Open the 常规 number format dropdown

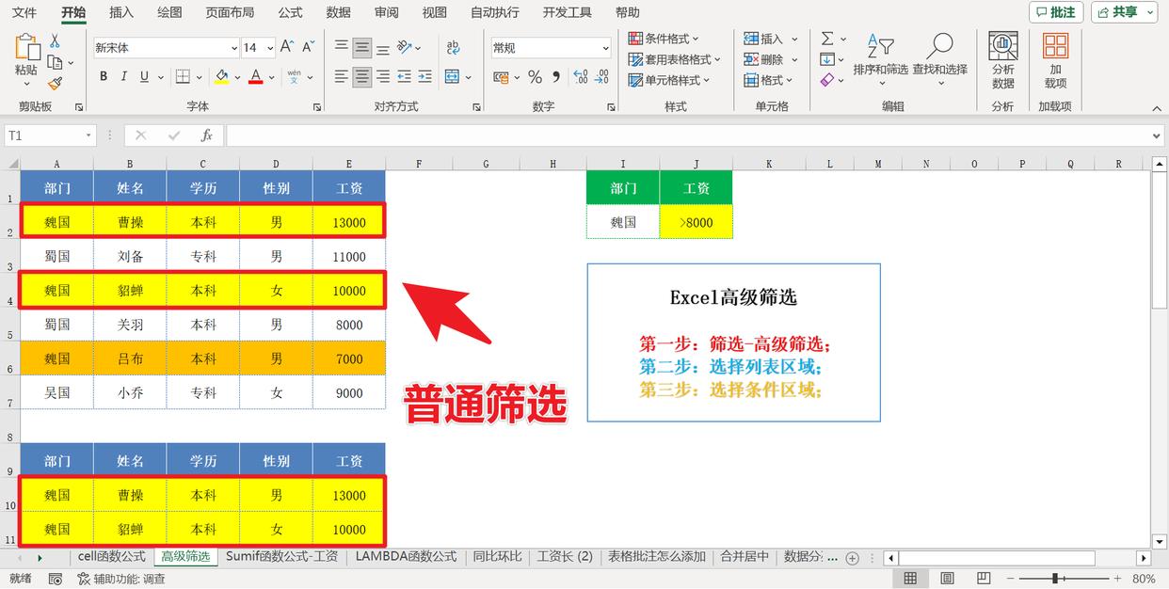[x=604, y=48]
